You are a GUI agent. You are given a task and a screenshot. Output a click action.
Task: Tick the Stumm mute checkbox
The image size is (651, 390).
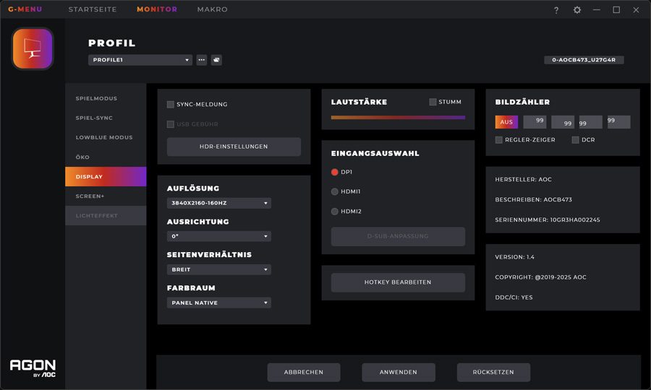coord(433,102)
